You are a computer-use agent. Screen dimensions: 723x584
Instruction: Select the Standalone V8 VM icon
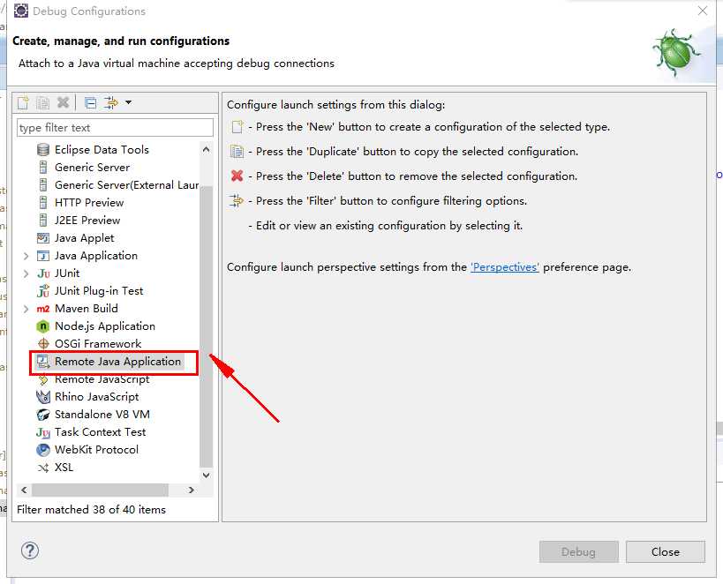43,415
